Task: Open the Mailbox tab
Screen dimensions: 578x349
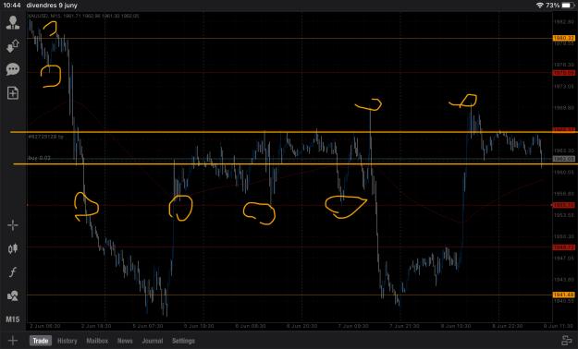Action: pyautogui.click(x=97, y=341)
